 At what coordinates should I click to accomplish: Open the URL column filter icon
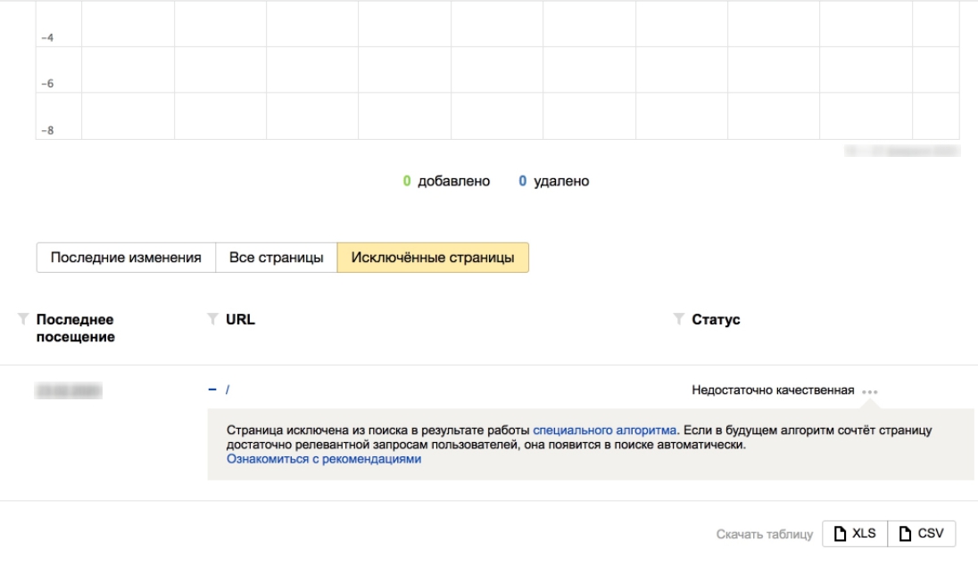[x=212, y=318]
